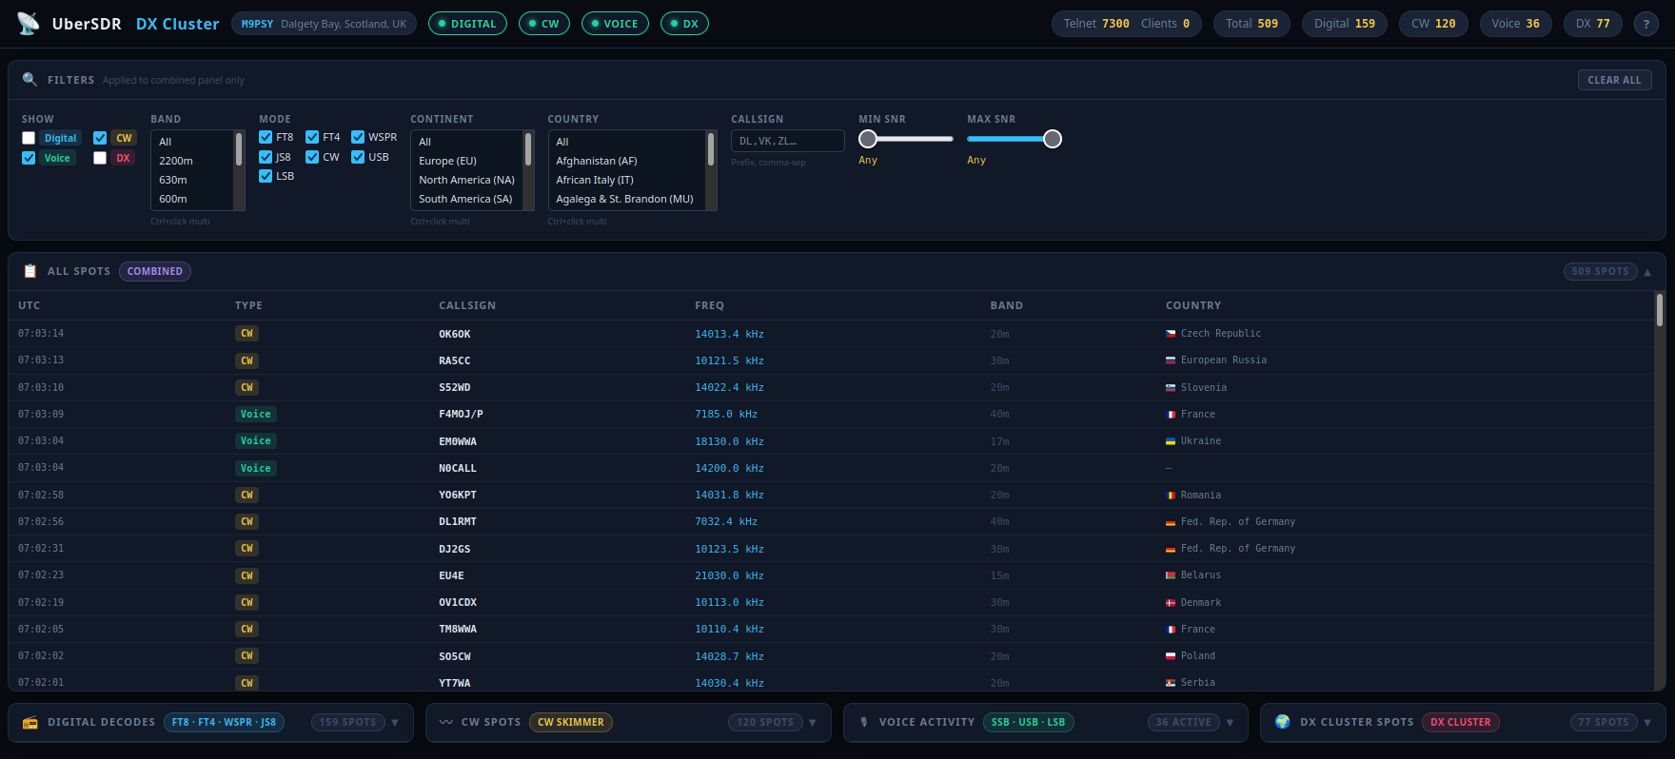Click the CW Spots wave icon
Screen dimensions: 1675x759
445,722
